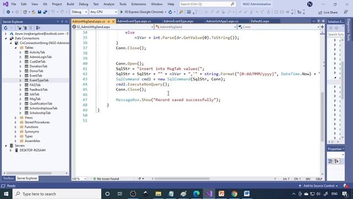Click the editor split plus icon
The image size is (353, 199).
pos(322,27)
